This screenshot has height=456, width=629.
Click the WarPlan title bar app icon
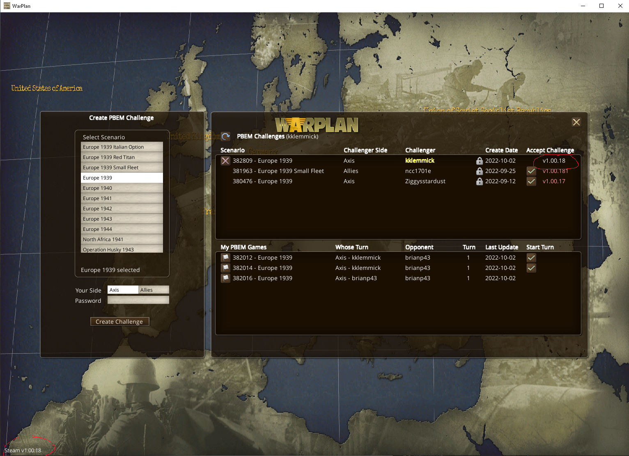[x=7, y=6]
